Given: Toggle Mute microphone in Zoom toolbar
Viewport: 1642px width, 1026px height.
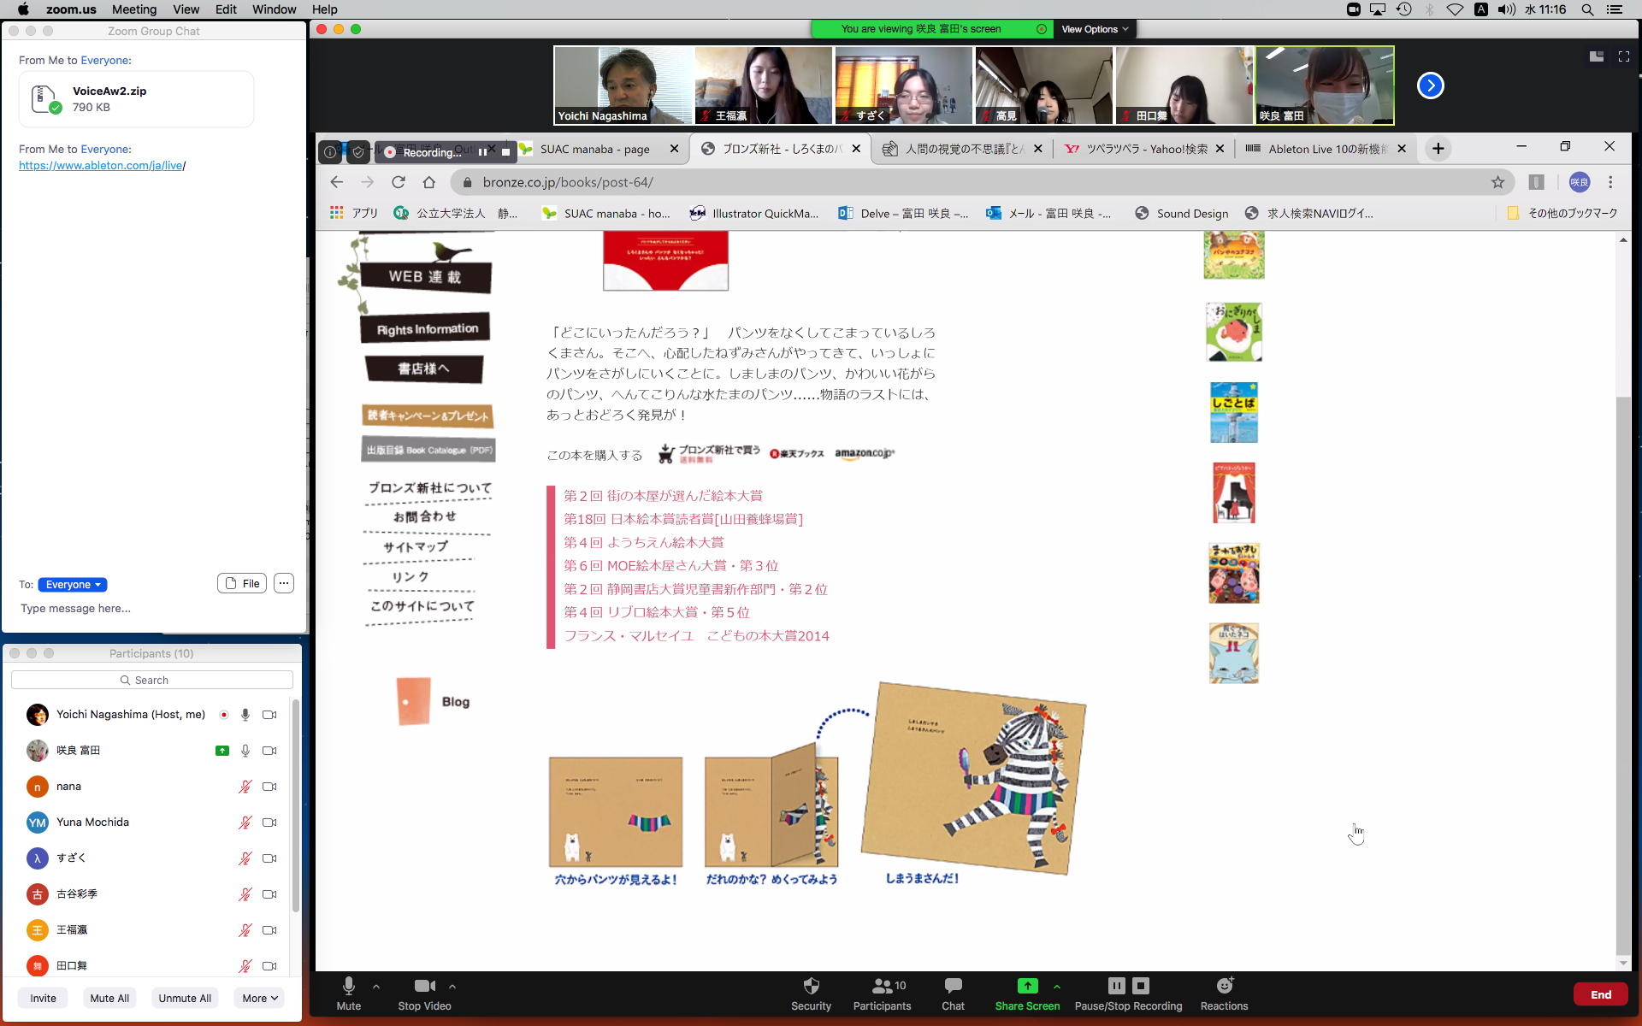Looking at the screenshot, I should click(x=348, y=987).
